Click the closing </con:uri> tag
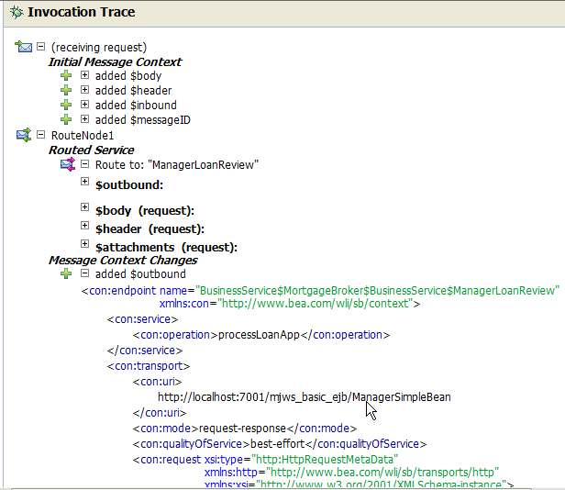Screen dimensions: 565x490 pos(160,413)
